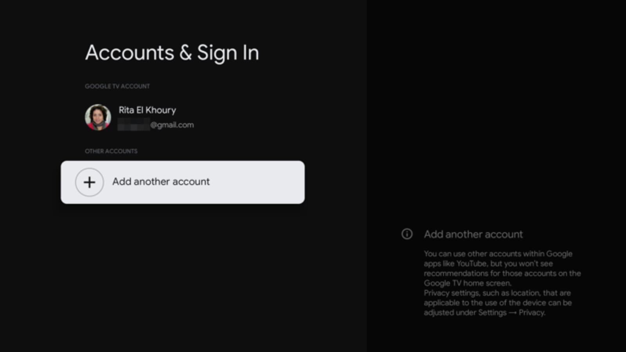Click the @gmail.com email address
Screen dimensions: 626x352
click(x=172, y=125)
